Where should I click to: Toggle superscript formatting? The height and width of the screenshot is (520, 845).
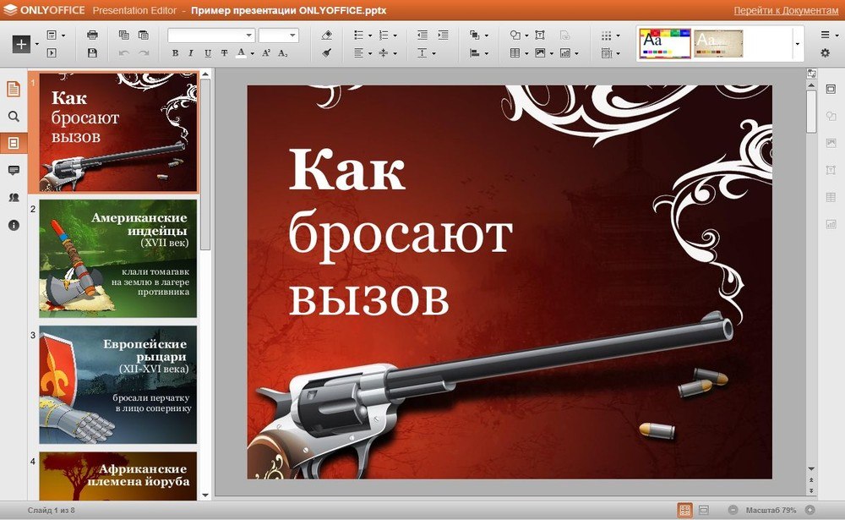click(x=266, y=53)
